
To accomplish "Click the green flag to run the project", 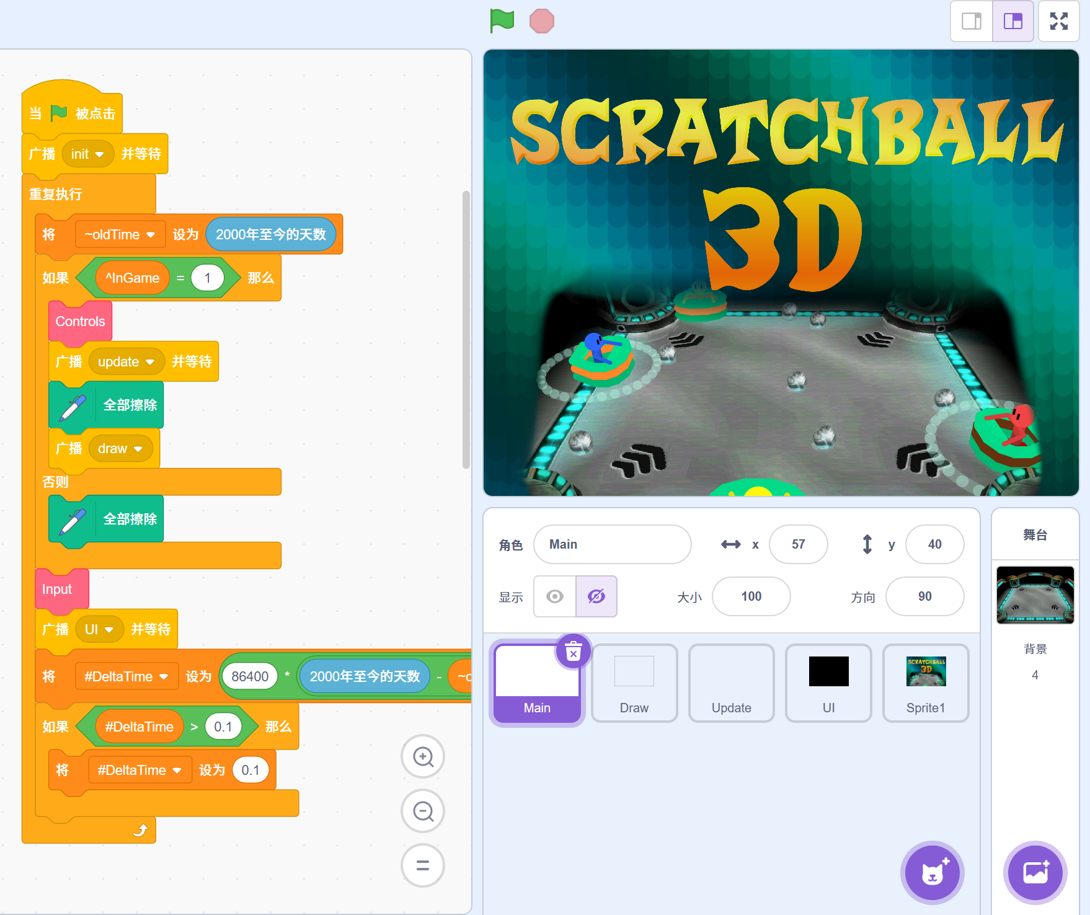I will 503,20.
